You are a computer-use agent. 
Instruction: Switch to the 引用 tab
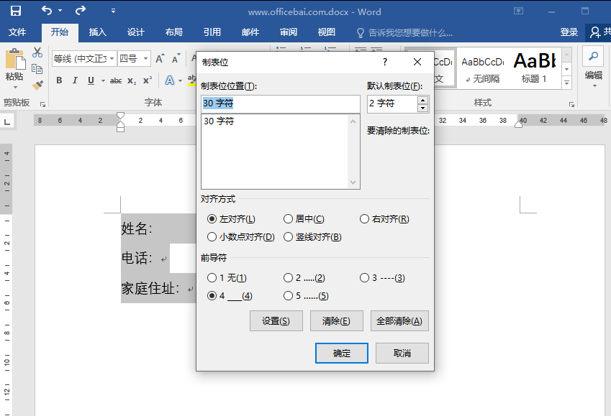(x=212, y=32)
